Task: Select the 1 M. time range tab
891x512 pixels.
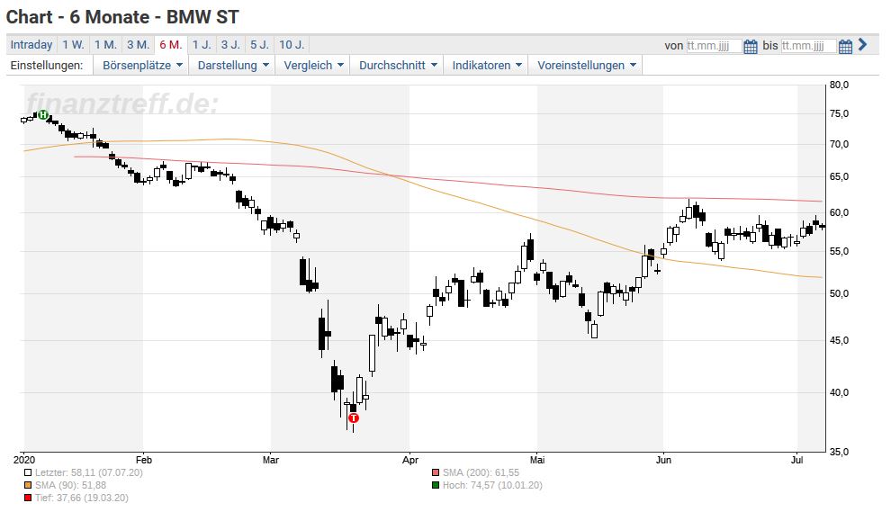Action: [x=105, y=45]
